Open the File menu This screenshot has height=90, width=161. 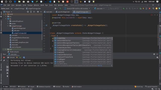[5, 5]
